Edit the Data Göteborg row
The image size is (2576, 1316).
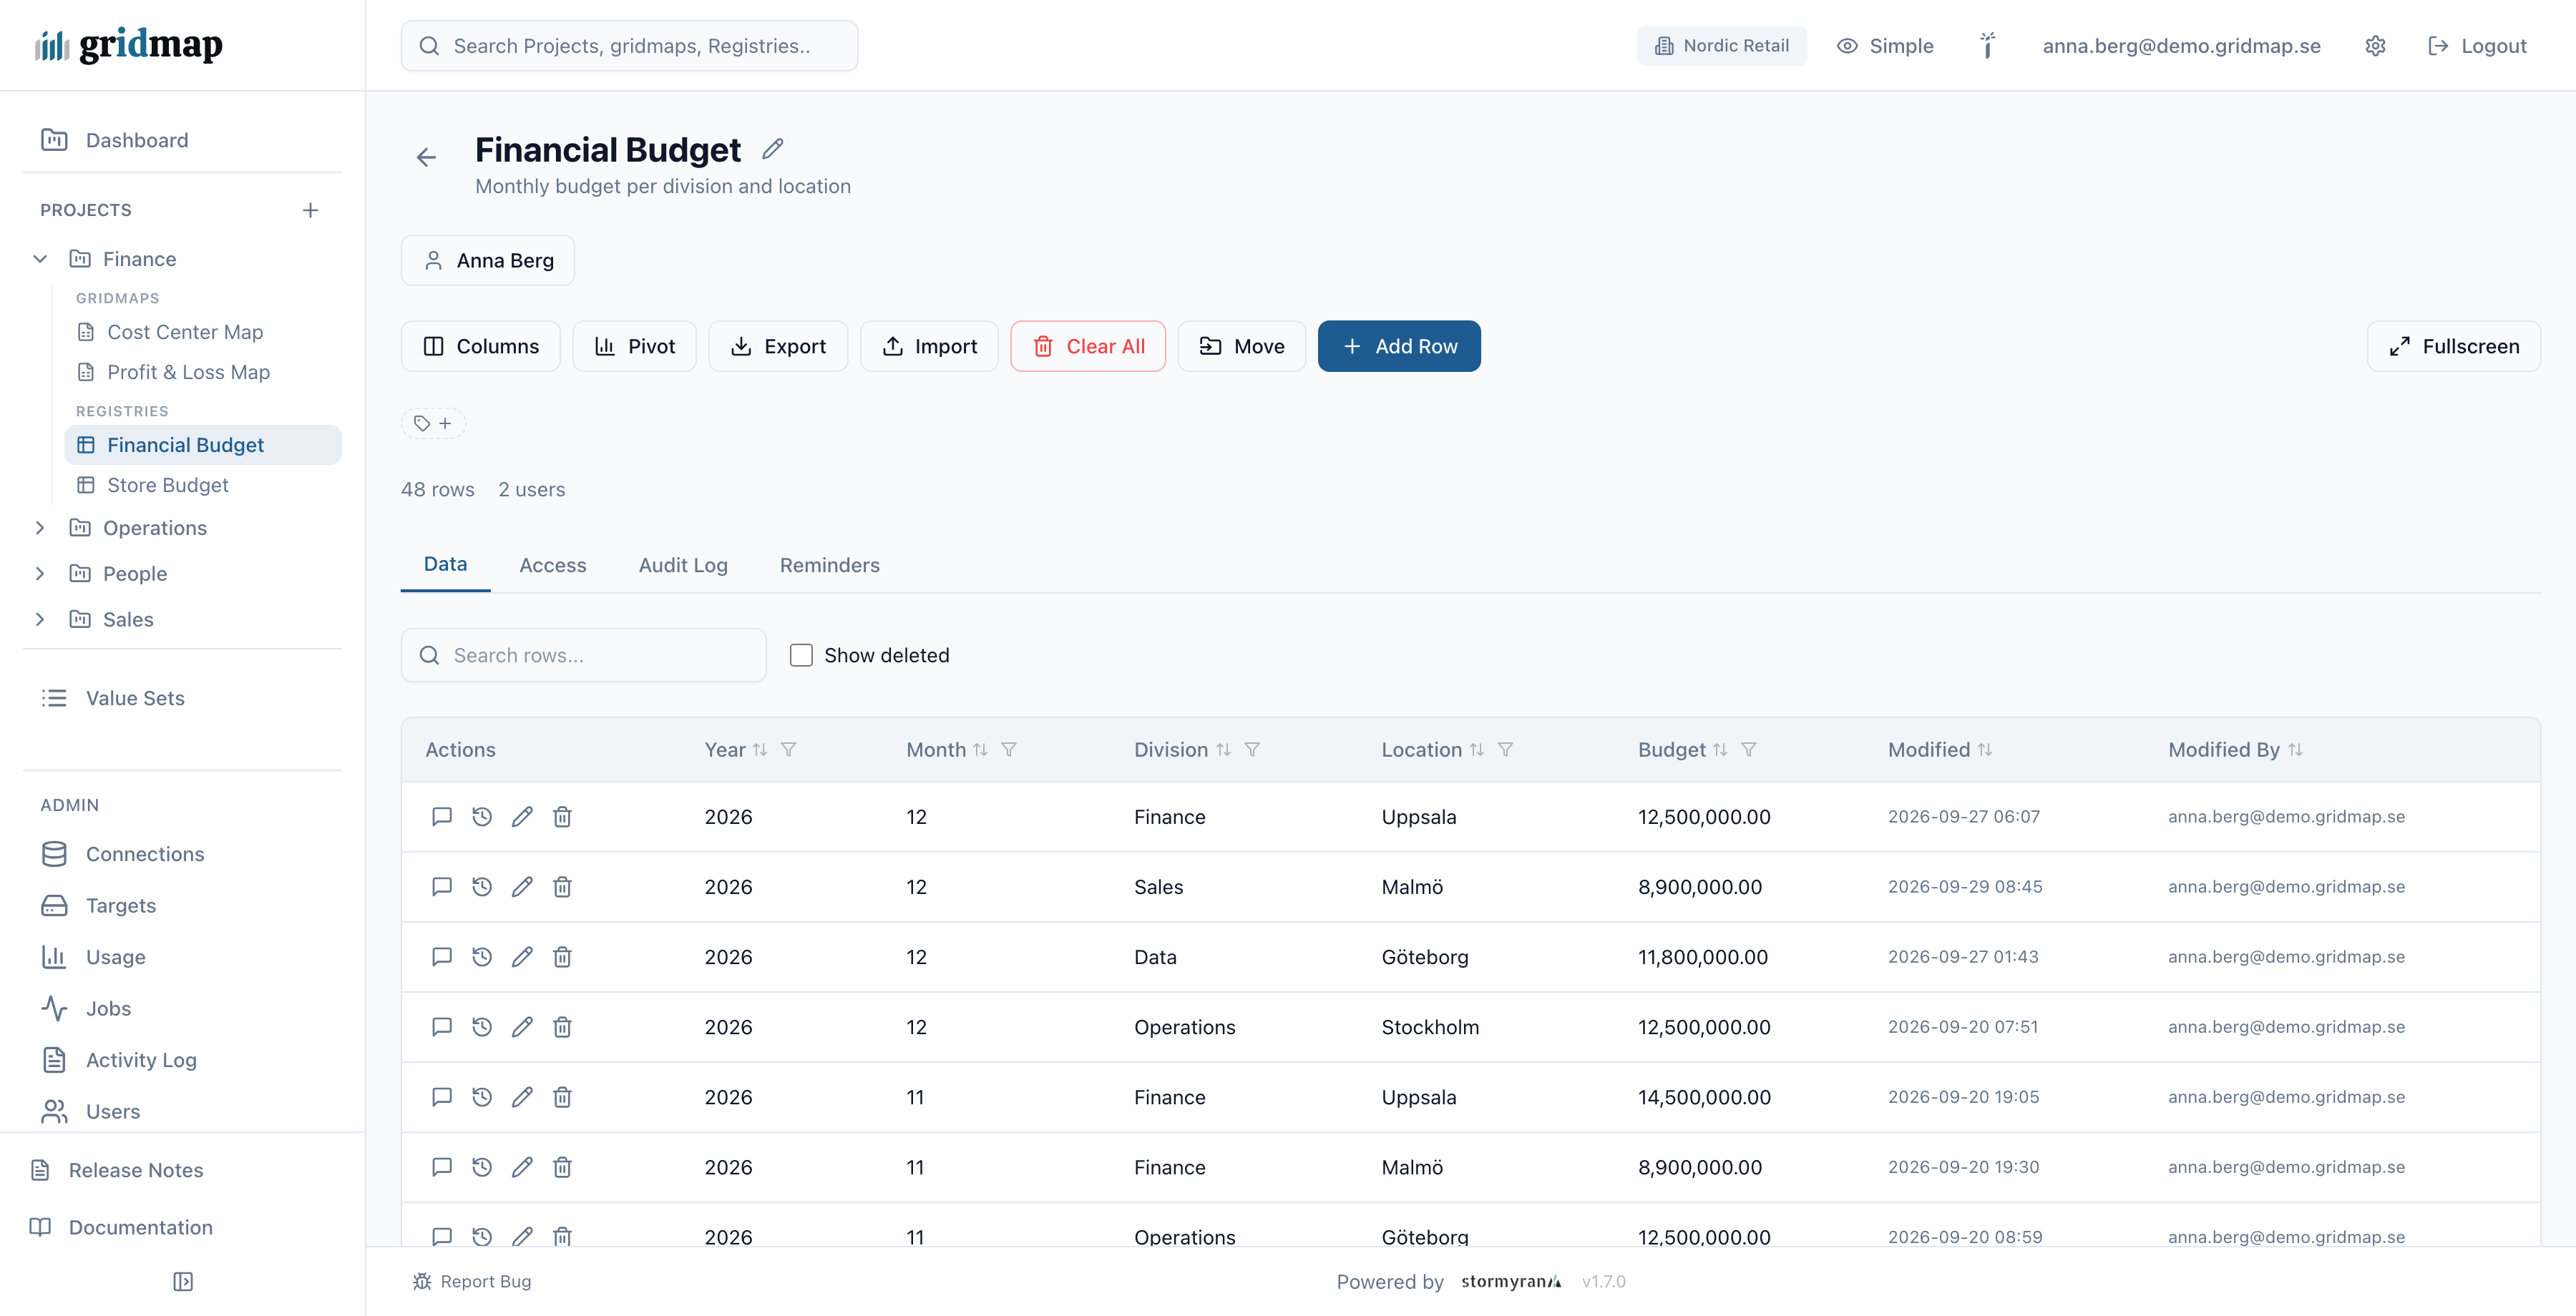pos(522,956)
